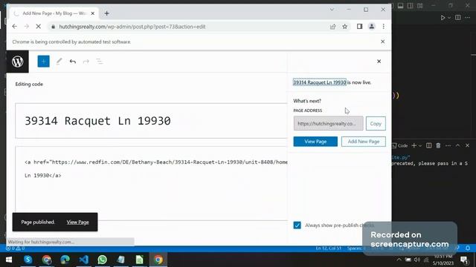Expand Chrome tab search chevron
Image resolution: width=476 pixels, height=267 pixels.
coord(332,10)
